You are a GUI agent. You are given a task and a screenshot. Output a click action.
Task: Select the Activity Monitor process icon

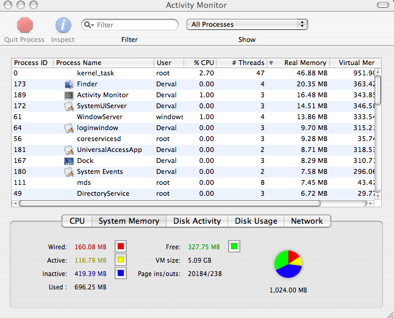69,95
